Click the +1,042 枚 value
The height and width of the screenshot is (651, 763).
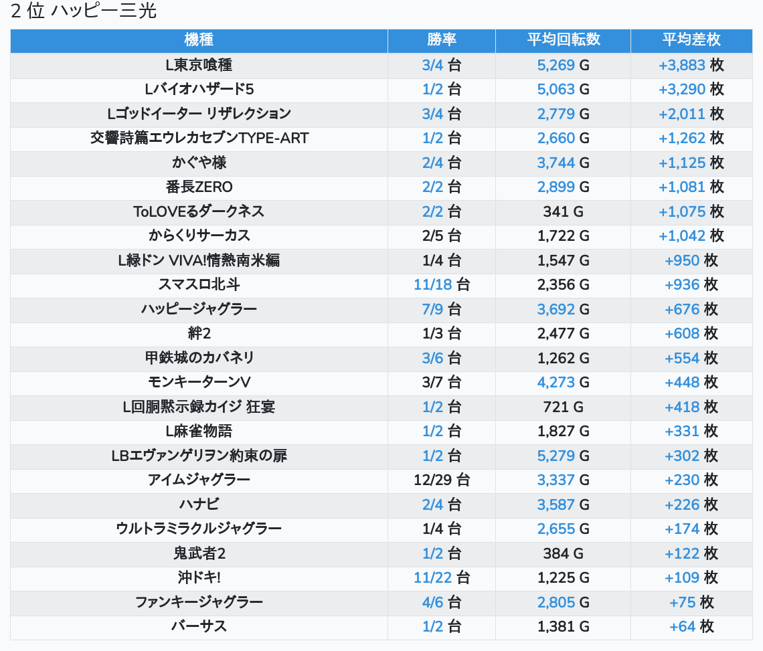(x=691, y=236)
